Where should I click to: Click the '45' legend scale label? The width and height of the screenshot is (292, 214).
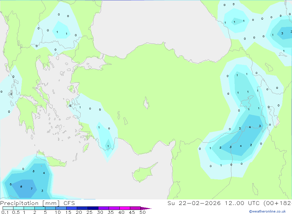coord(132,212)
